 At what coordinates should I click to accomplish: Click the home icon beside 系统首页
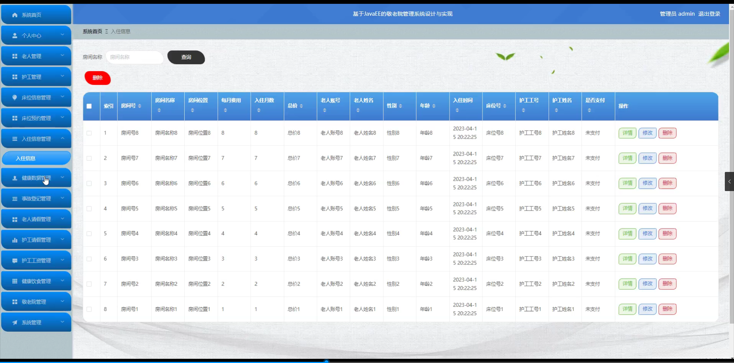(x=15, y=15)
